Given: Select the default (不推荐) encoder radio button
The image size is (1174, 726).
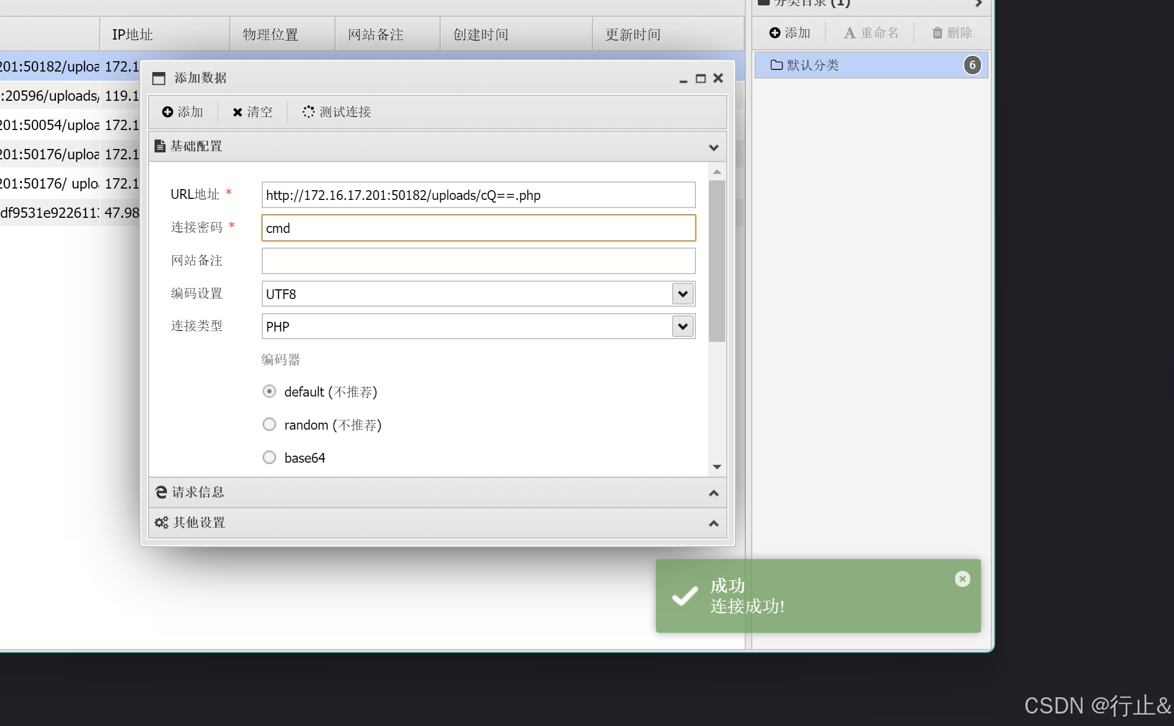Looking at the screenshot, I should point(269,392).
